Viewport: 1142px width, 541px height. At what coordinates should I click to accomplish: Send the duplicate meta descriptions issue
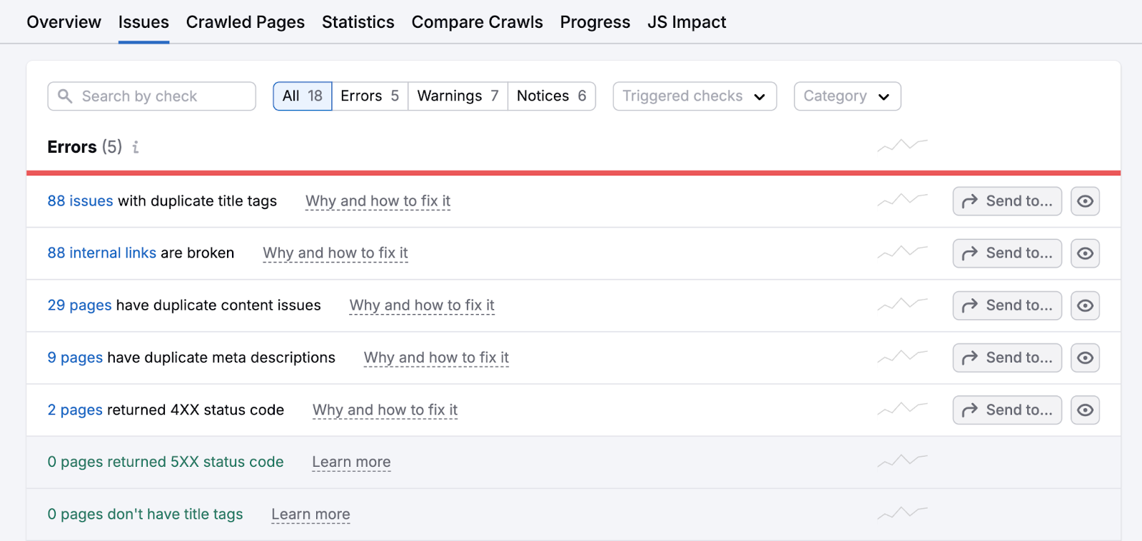point(1006,358)
